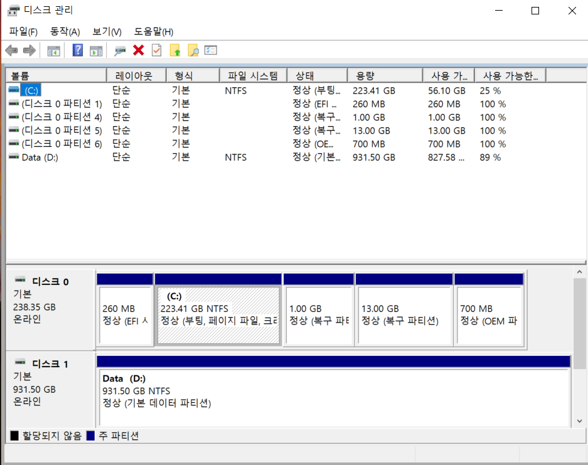
Task: Click the yellow folder up-arrow icon
Action: pos(174,50)
